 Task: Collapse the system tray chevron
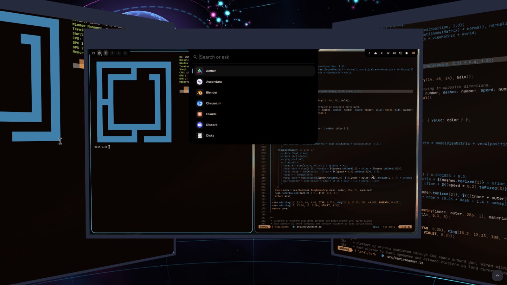tap(369, 53)
